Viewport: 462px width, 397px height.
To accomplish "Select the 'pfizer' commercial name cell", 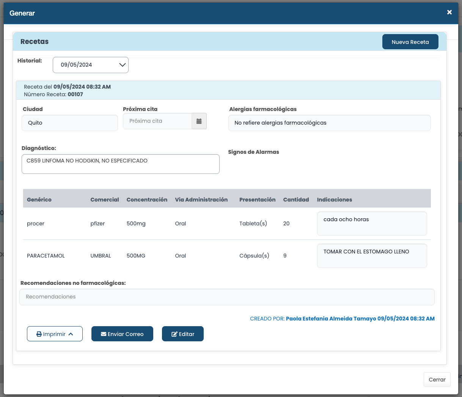I will pyautogui.click(x=97, y=224).
